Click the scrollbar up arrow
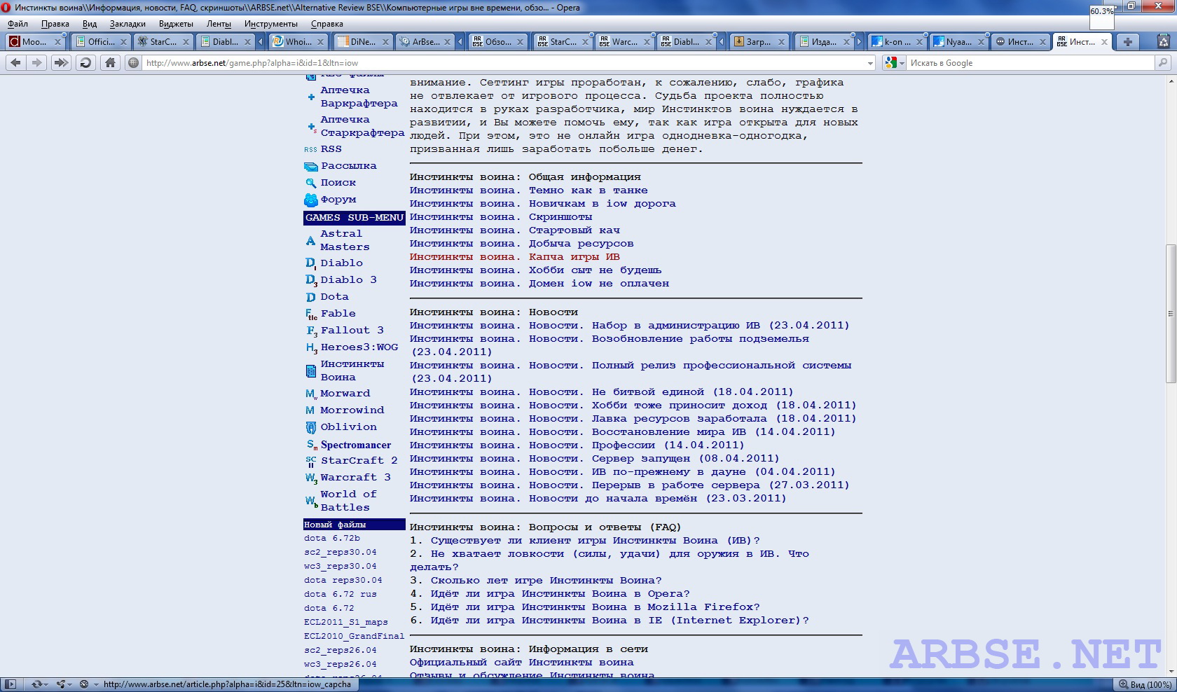This screenshot has width=1177, height=692. [x=1171, y=80]
